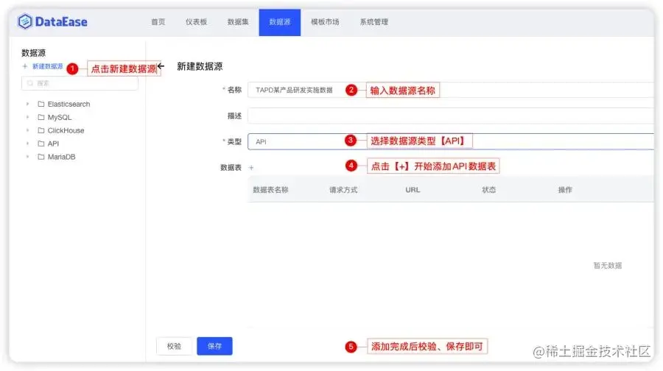Viewport: 663px width, 371px height.
Task: Click the back arrow beside 新建数据源 title
Action: [x=161, y=66]
